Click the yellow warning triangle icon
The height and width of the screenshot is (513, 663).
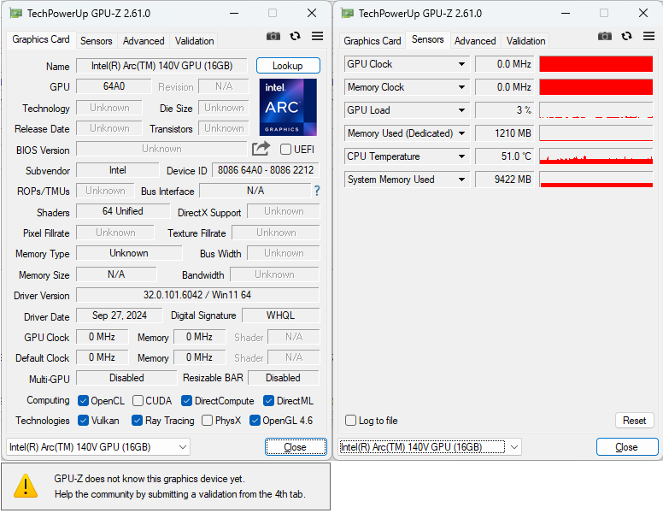coord(26,486)
